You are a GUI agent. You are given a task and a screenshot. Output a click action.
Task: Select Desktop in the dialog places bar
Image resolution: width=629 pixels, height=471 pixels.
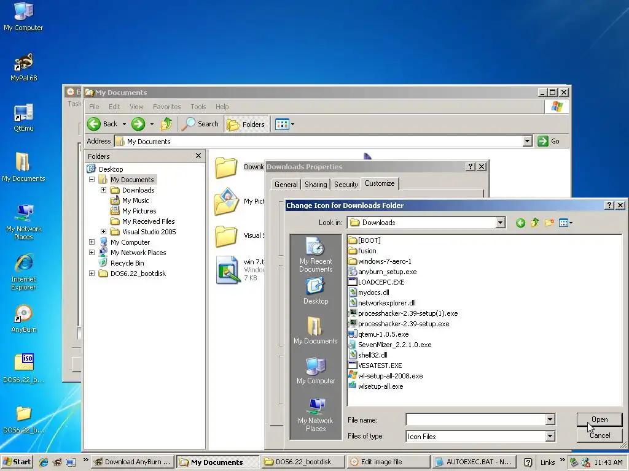point(316,291)
